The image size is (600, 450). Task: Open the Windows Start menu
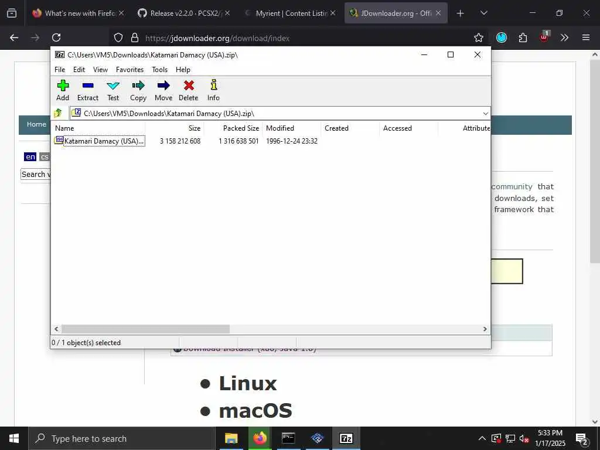tap(14, 438)
